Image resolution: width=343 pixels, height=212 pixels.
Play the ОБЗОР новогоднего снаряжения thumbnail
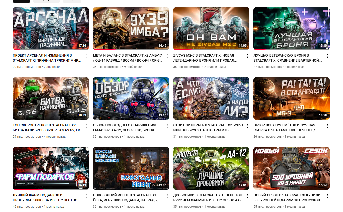pos(131,99)
